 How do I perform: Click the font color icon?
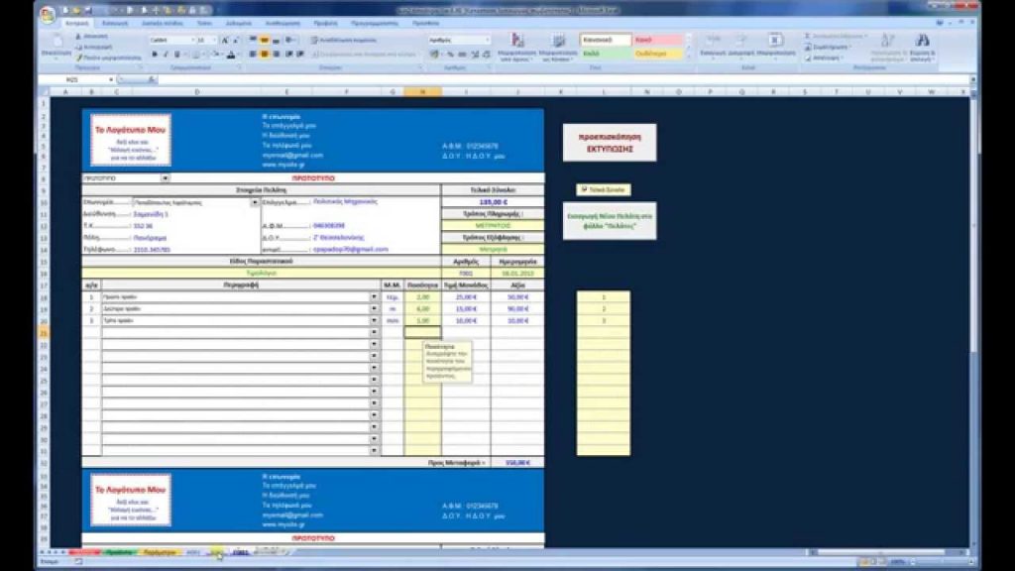coord(229,55)
